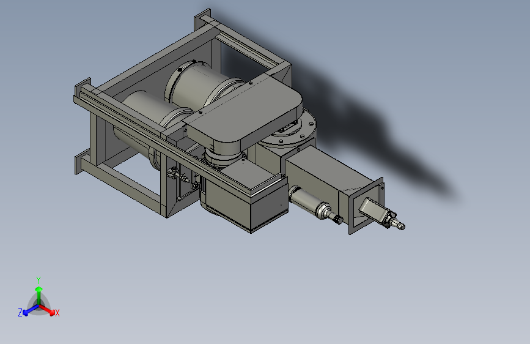Select the small cylindrical actuator beside the duct
This screenshot has height=344, width=530.
point(315,204)
